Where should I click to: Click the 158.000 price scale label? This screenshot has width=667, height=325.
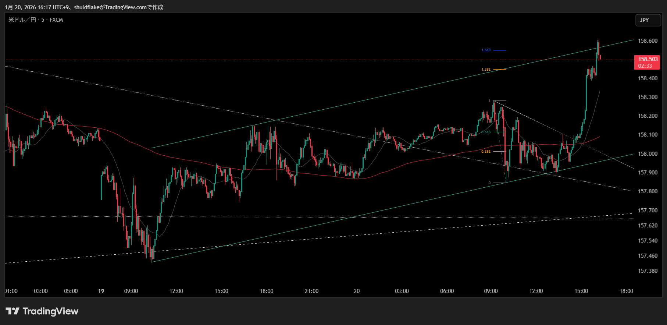coord(648,154)
